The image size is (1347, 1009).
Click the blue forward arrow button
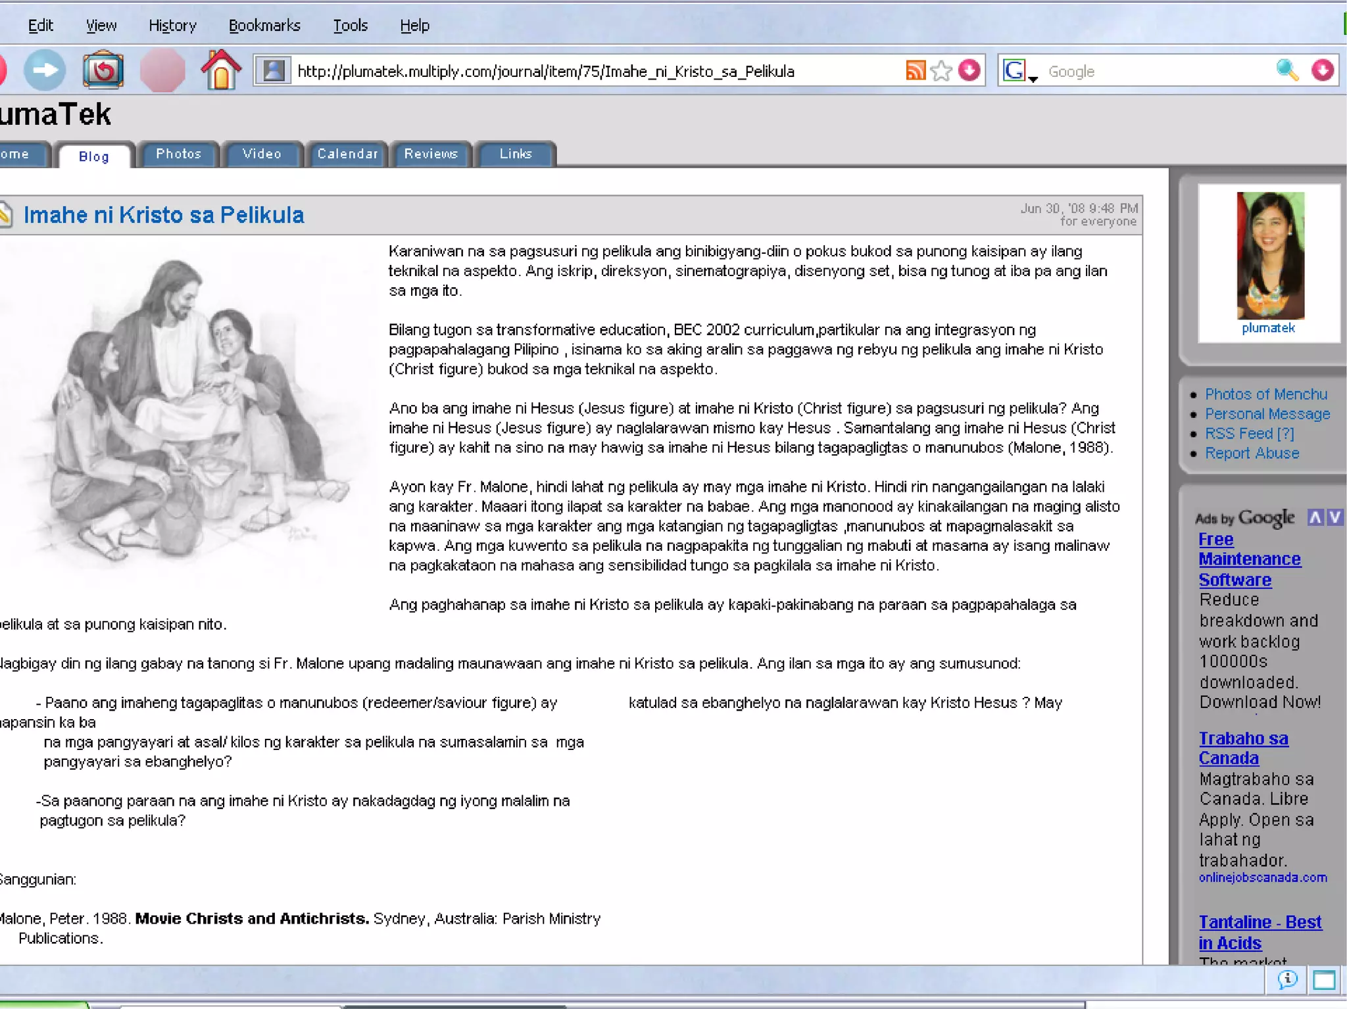(45, 70)
